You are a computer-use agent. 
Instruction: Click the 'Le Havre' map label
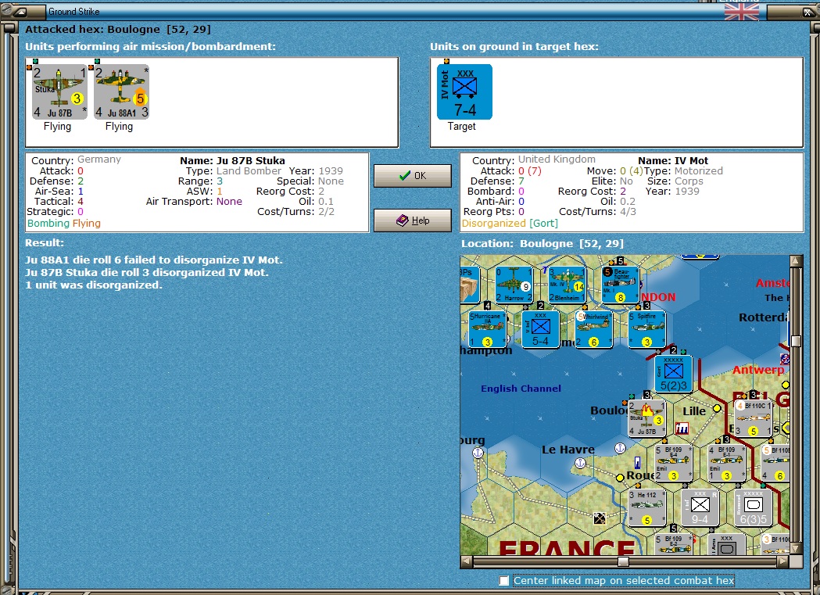pos(568,449)
